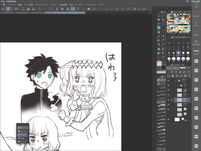Collapse the top フォルダー layer folder

click(x=175, y=81)
